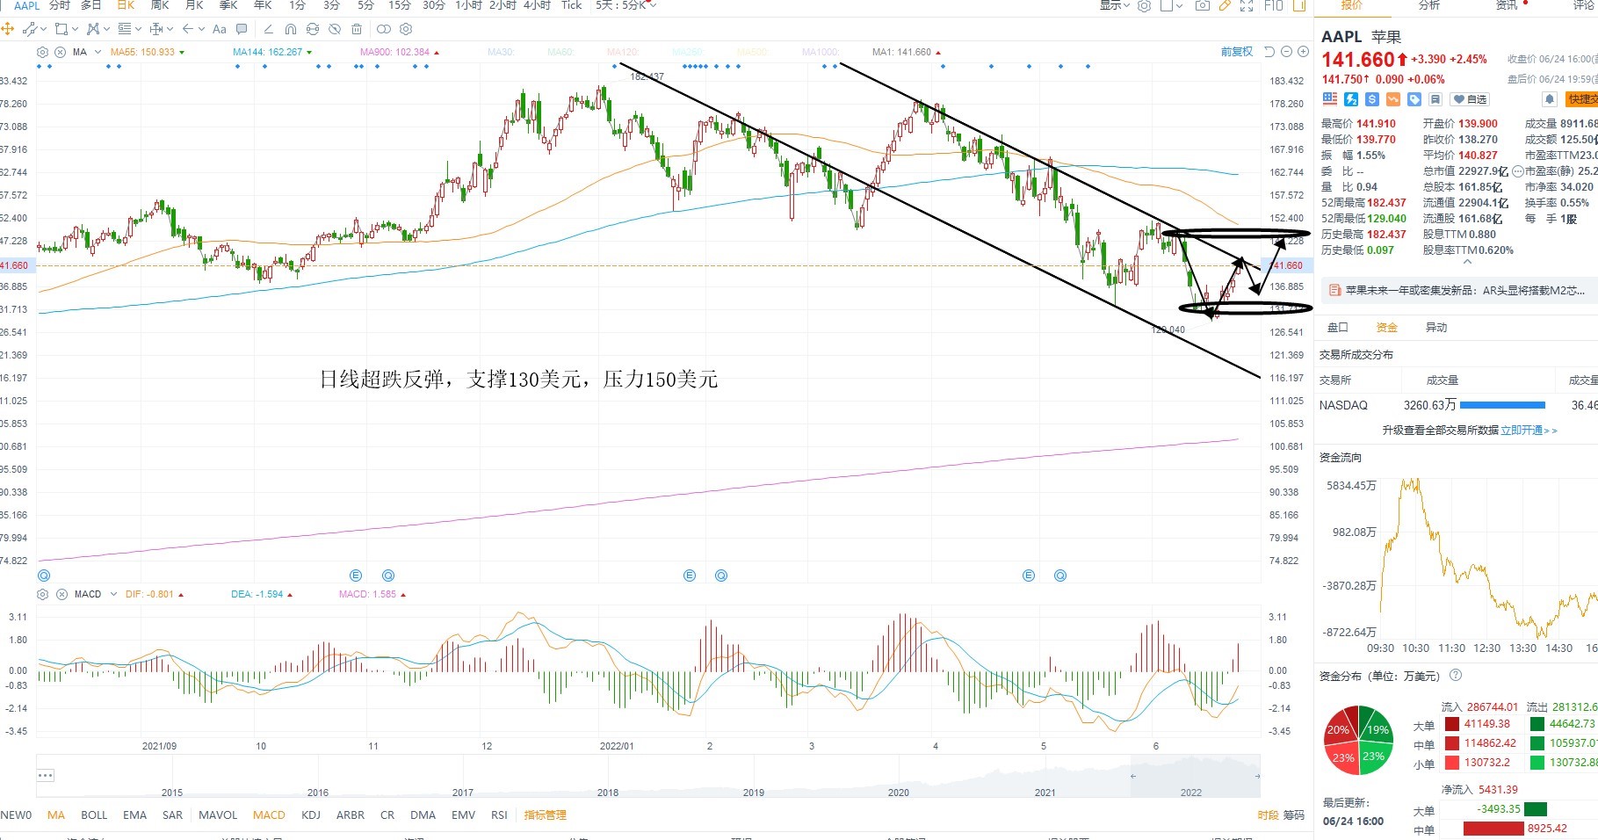This screenshot has width=1598, height=840.
Task: Toggle the MAVOL sub-indicator
Action: point(218,815)
